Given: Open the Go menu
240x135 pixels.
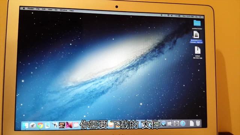Looking at the screenshot, I should click(x=56, y=10).
